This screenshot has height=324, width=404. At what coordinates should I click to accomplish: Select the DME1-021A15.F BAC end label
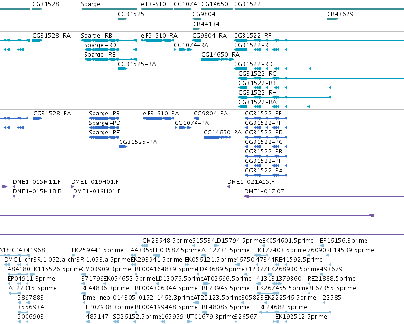click(x=251, y=182)
